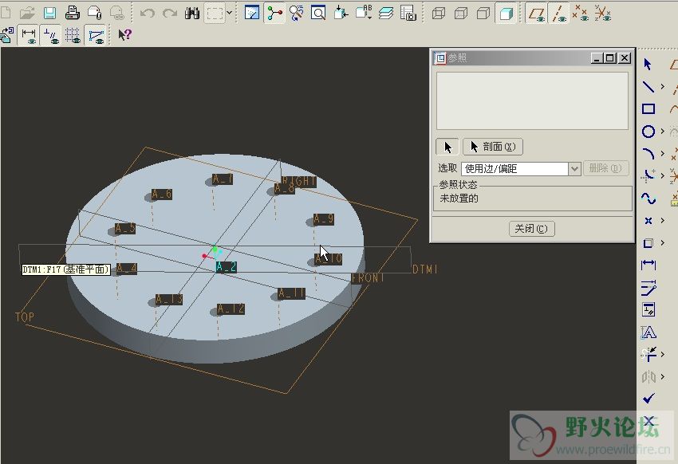The image size is (678, 464).
Task: Switch to no hidden line display mode
Action: click(483, 13)
